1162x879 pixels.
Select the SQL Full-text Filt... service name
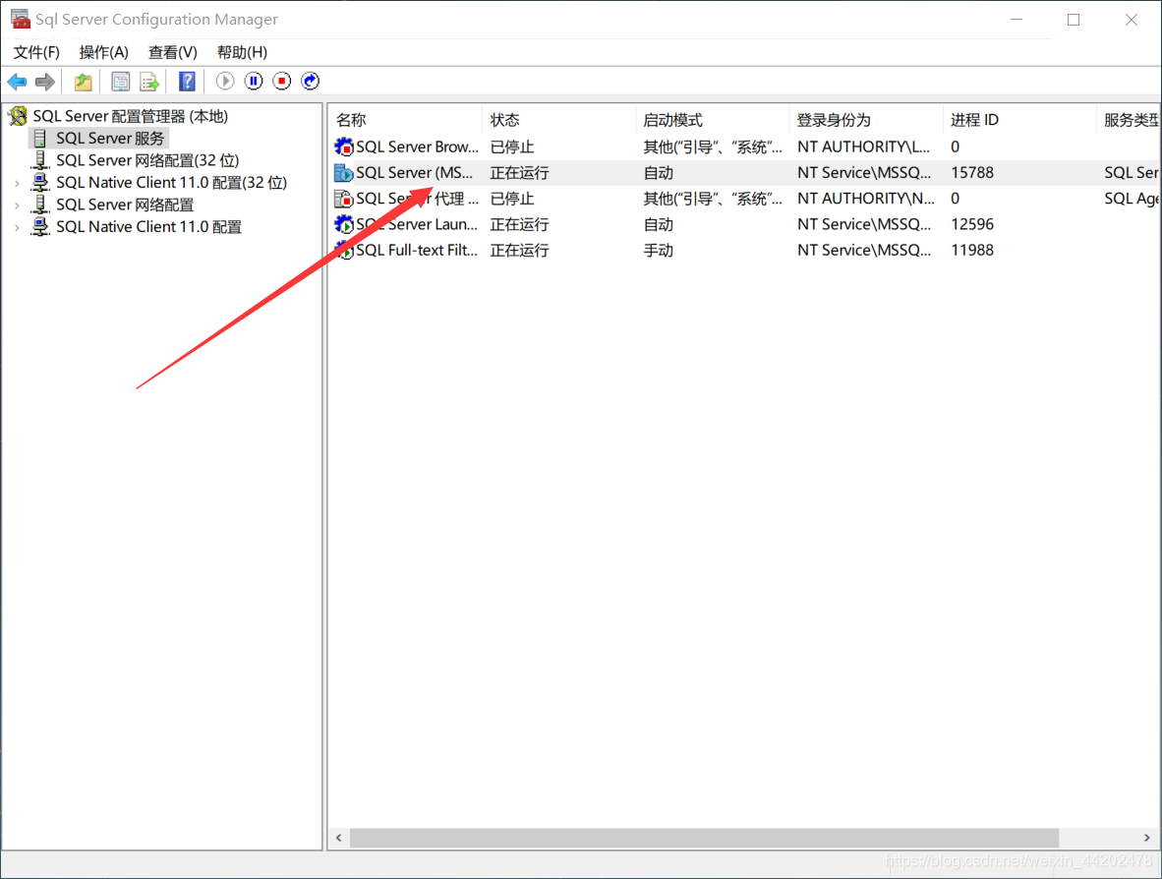point(417,250)
